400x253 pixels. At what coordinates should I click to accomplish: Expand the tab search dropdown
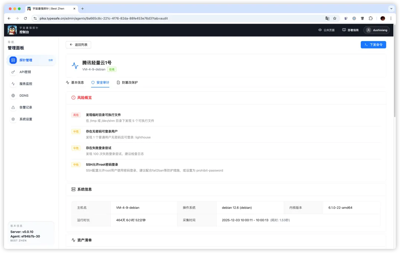click(391, 9)
